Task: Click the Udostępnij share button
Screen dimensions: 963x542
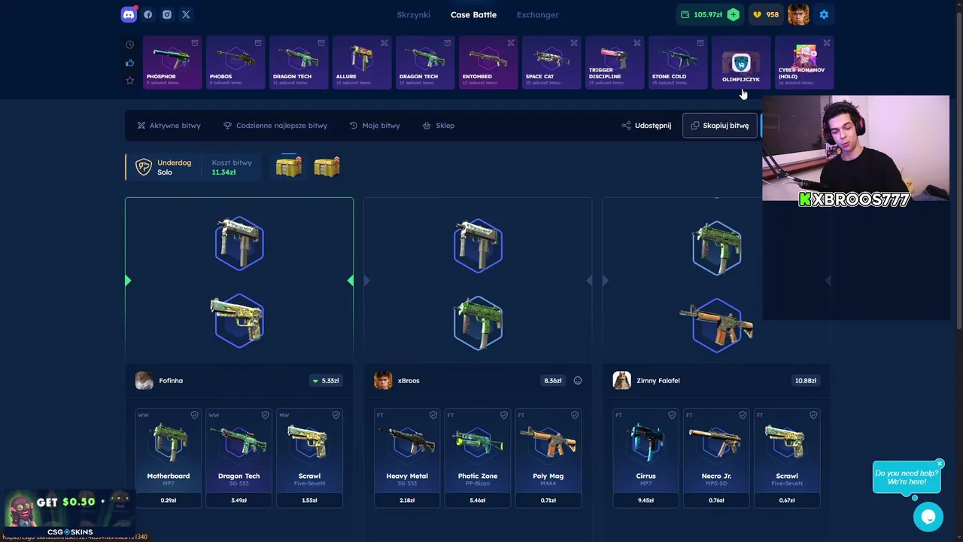Action: pyautogui.click(x=646, y=126)
